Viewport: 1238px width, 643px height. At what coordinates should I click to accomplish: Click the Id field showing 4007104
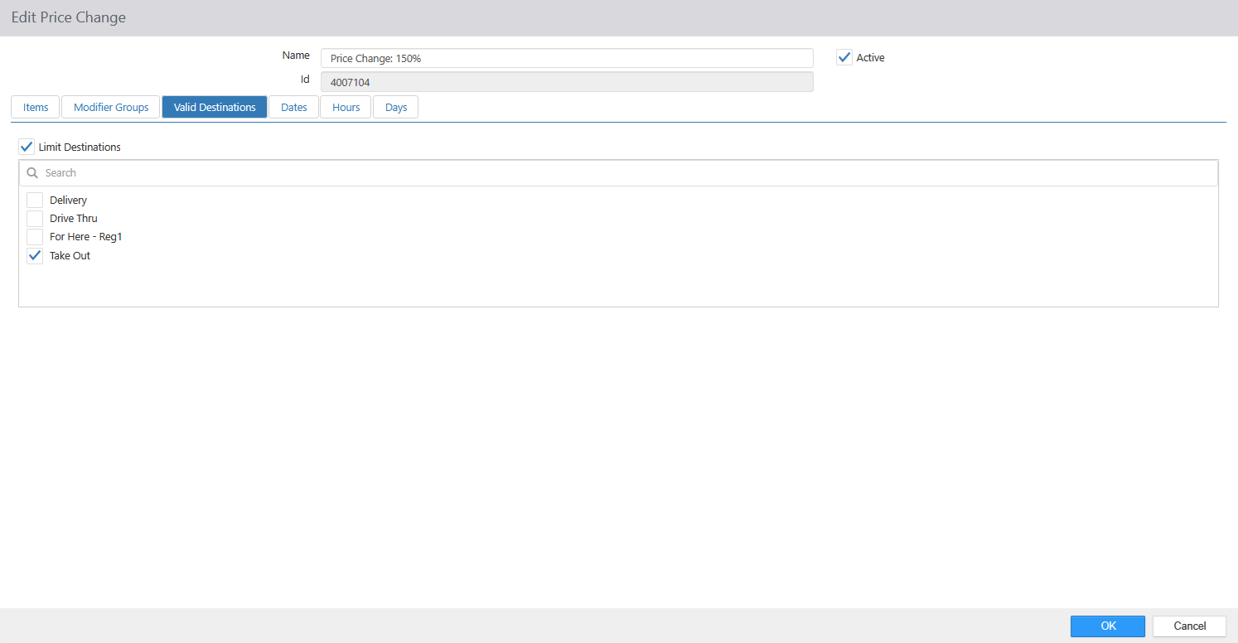(567, 81)
